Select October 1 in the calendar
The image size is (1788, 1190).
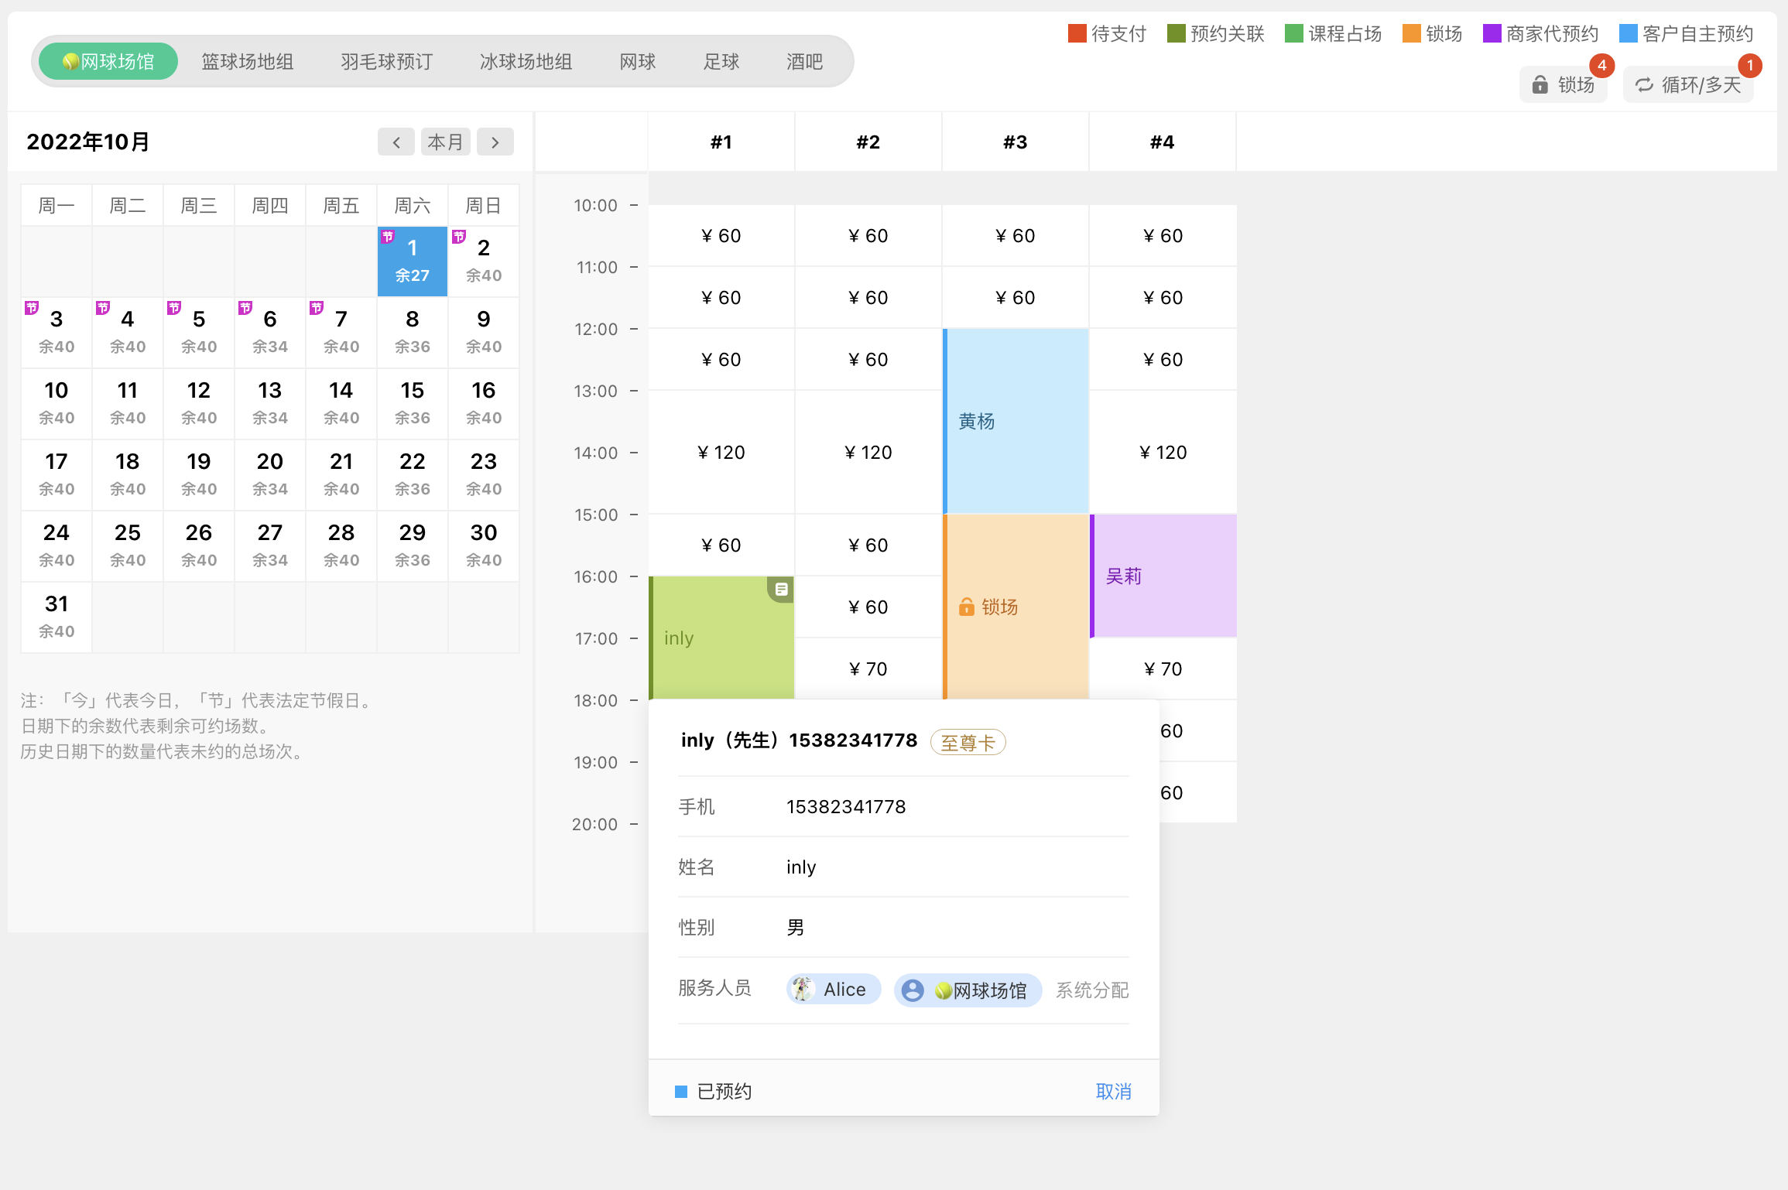(413, 262)
